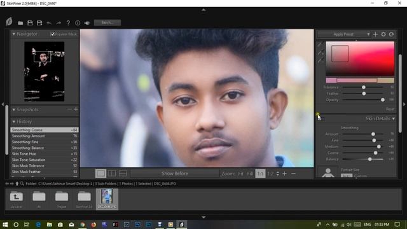Select history entry Skin Mask: Feather
This screenshot has height=229, width=407.
pos(45,172)
